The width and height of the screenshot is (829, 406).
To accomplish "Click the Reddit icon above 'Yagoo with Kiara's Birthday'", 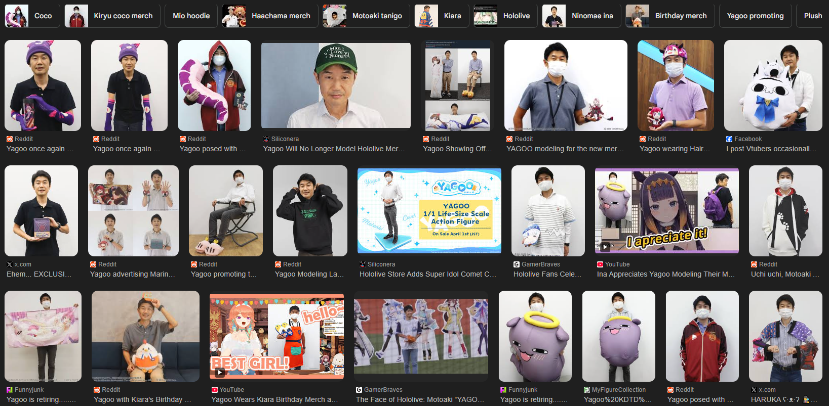I will click(x=97, y=390).
